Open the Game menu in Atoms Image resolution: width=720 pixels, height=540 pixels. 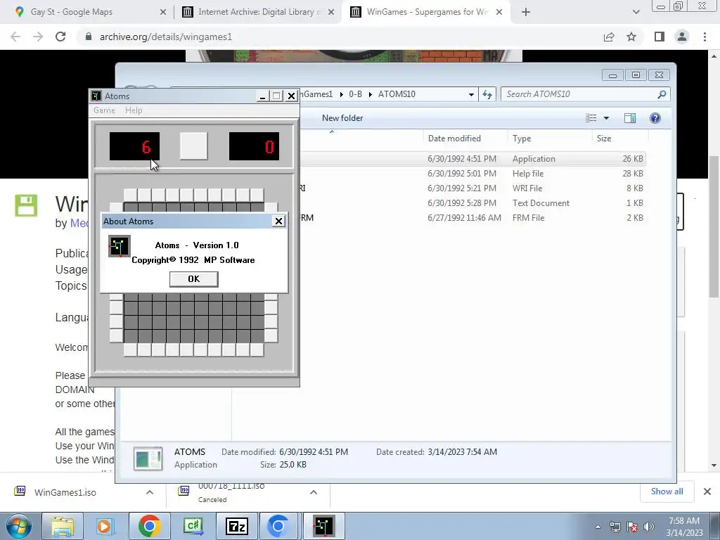click(104, 110)
